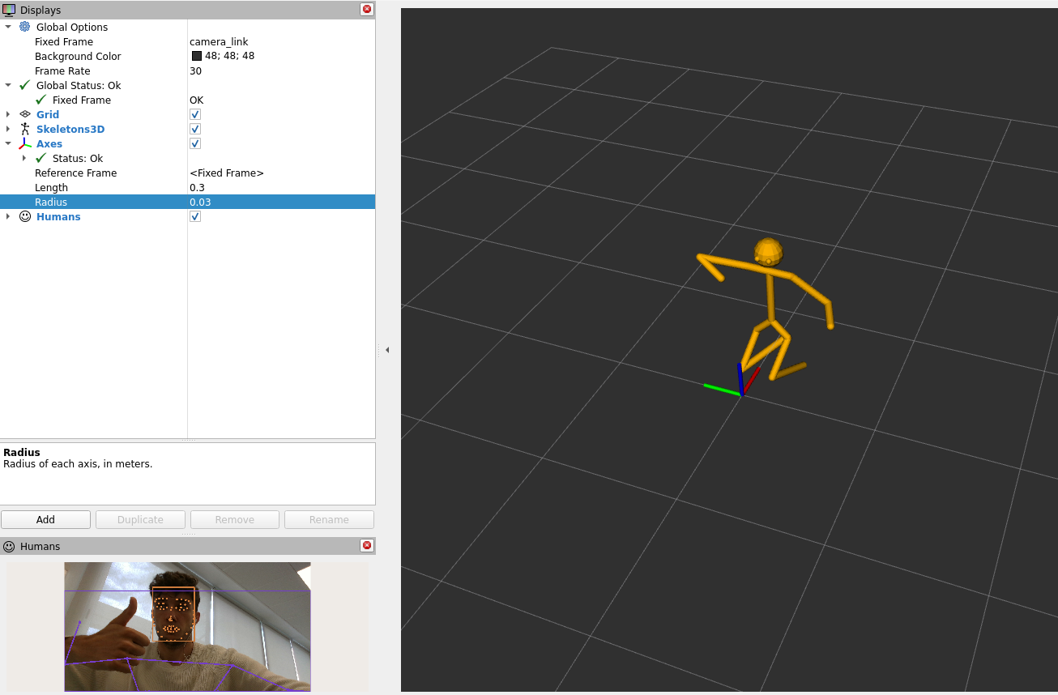Click the Remove button
The image size is (1058, 695).
coord(234,519)
